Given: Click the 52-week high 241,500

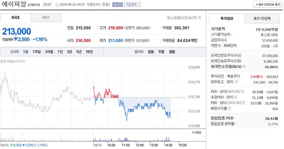Looking at the screenshot, I should [259, 83].
